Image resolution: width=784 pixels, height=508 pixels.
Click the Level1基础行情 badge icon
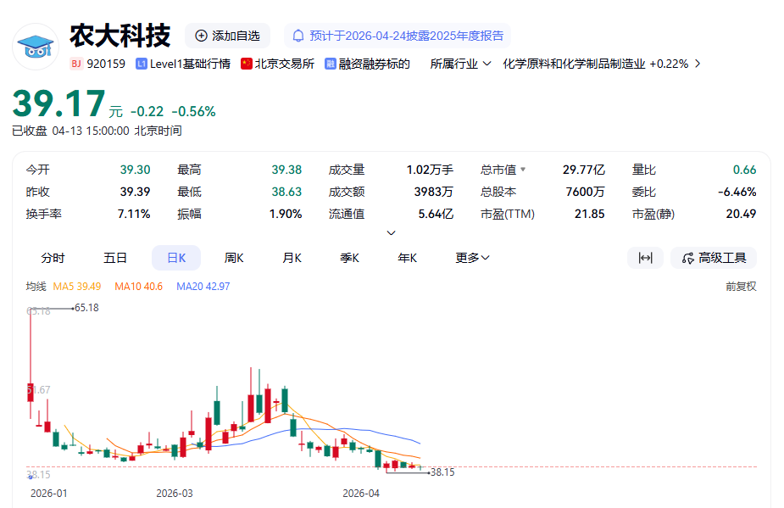[x=142, y=64]
